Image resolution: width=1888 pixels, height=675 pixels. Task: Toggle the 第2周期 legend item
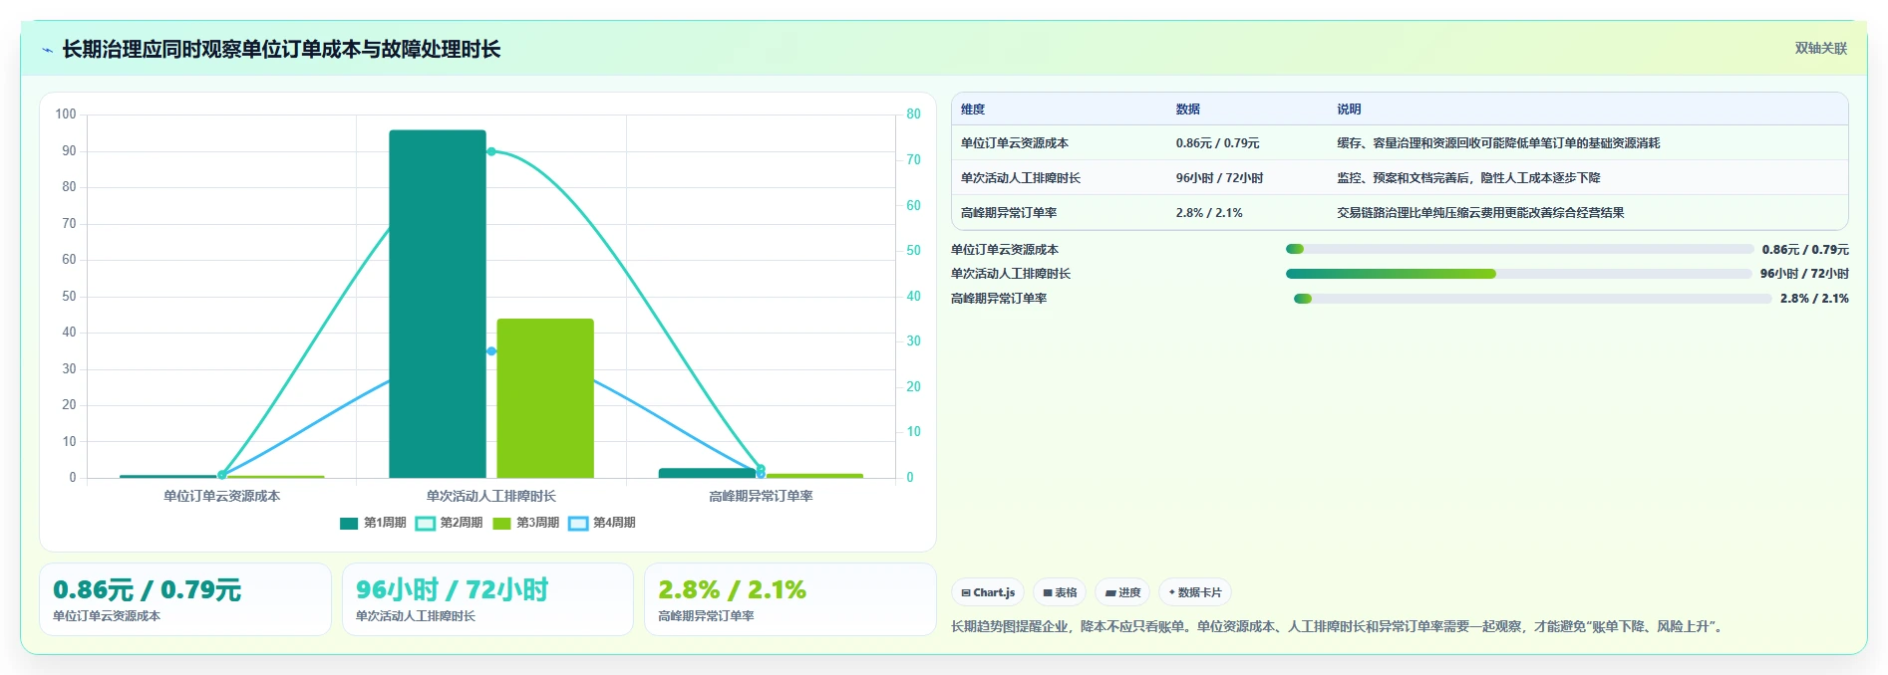[450, 523]
